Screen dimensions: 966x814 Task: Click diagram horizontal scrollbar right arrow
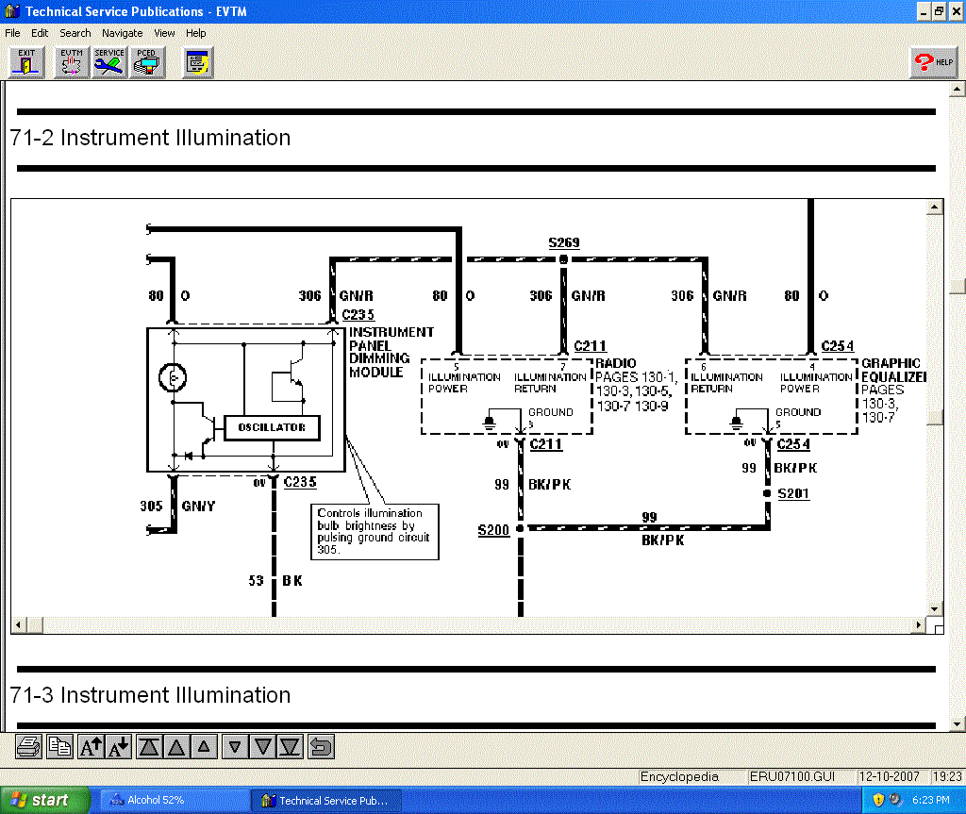921,626
